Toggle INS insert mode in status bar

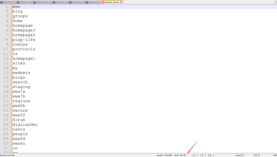pos(275,155)
